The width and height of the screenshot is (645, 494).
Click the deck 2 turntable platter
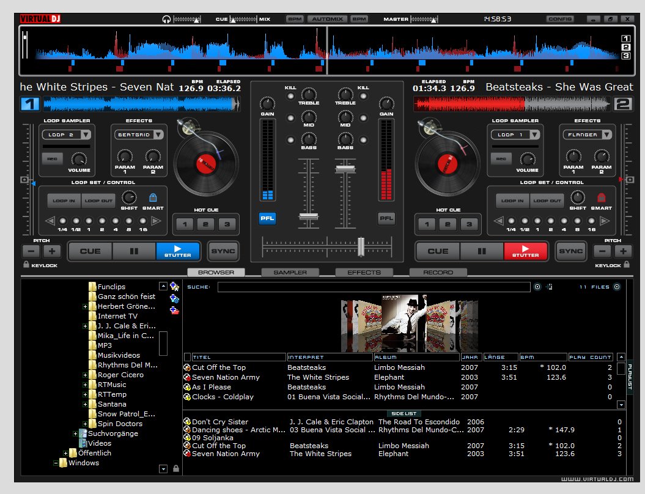[447, 164]
